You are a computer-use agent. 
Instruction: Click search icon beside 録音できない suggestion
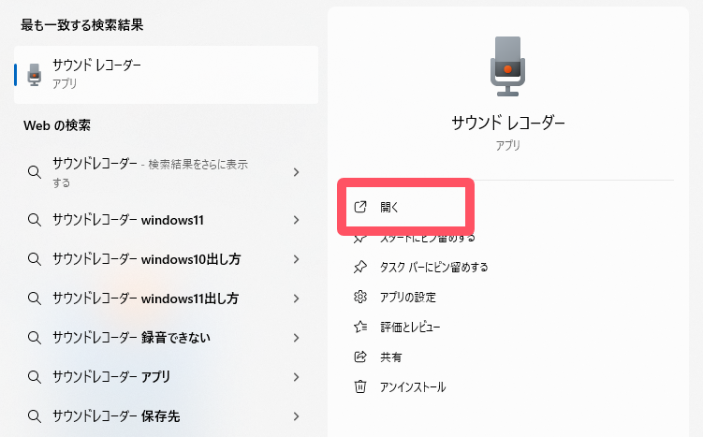point(35,338)
